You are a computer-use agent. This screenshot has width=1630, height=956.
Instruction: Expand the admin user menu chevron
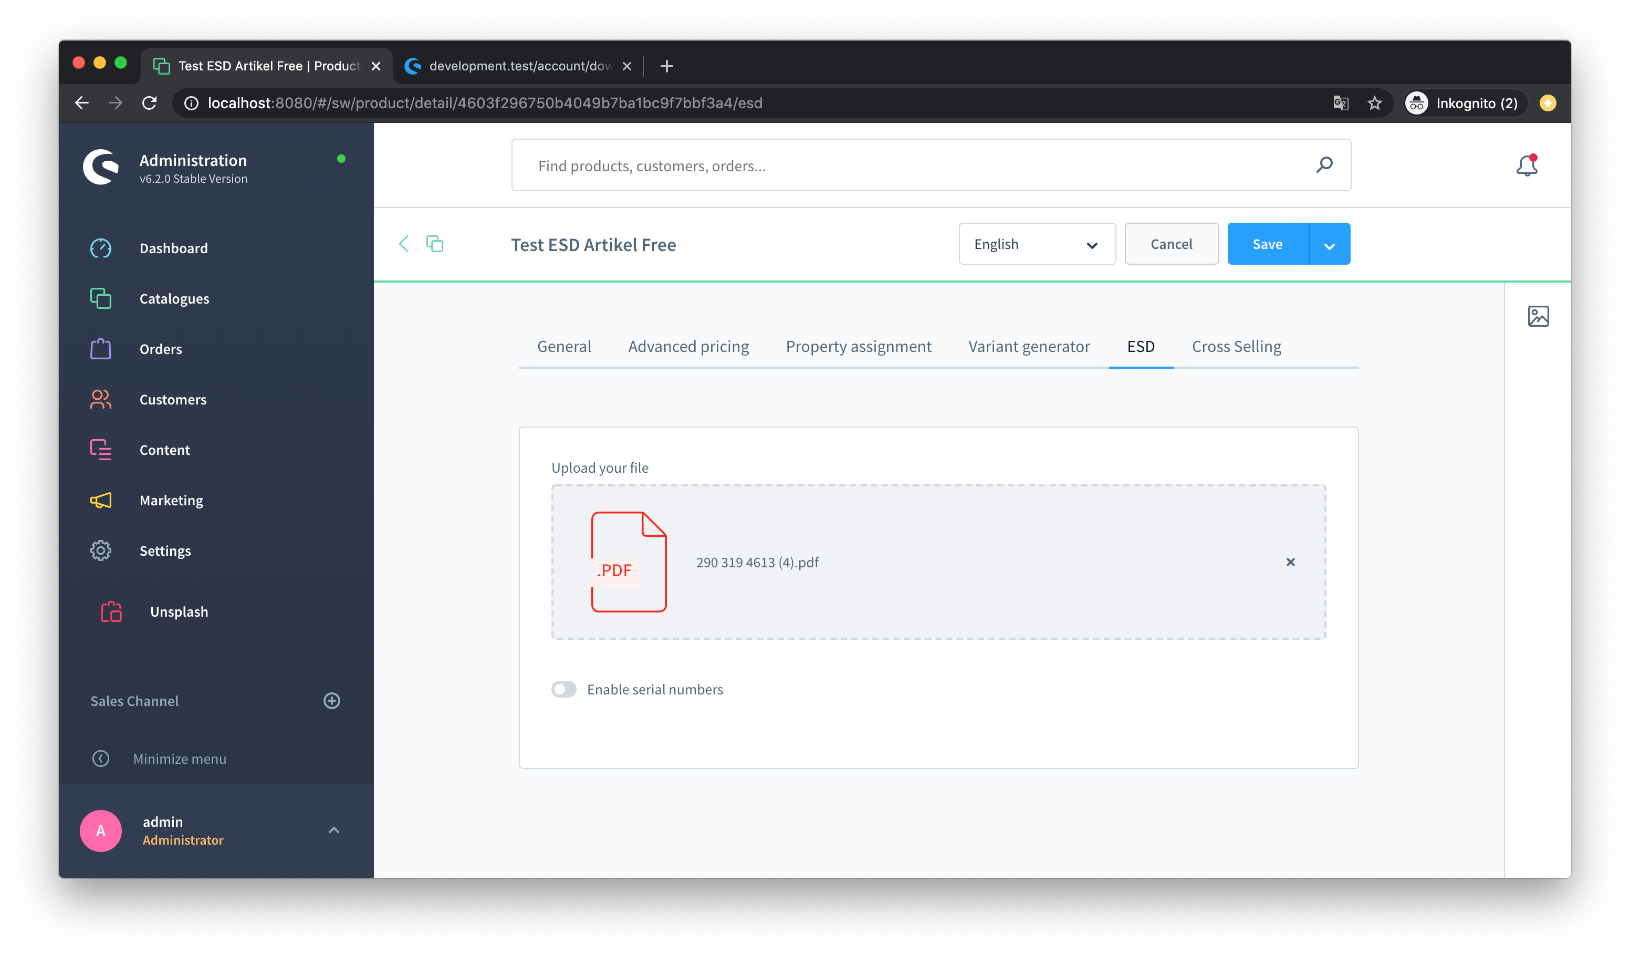point(334,830)
